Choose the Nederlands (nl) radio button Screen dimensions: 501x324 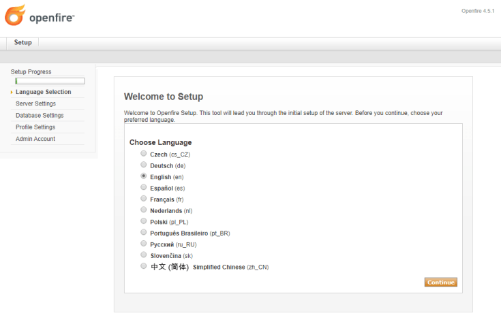(x=143, y=210)
